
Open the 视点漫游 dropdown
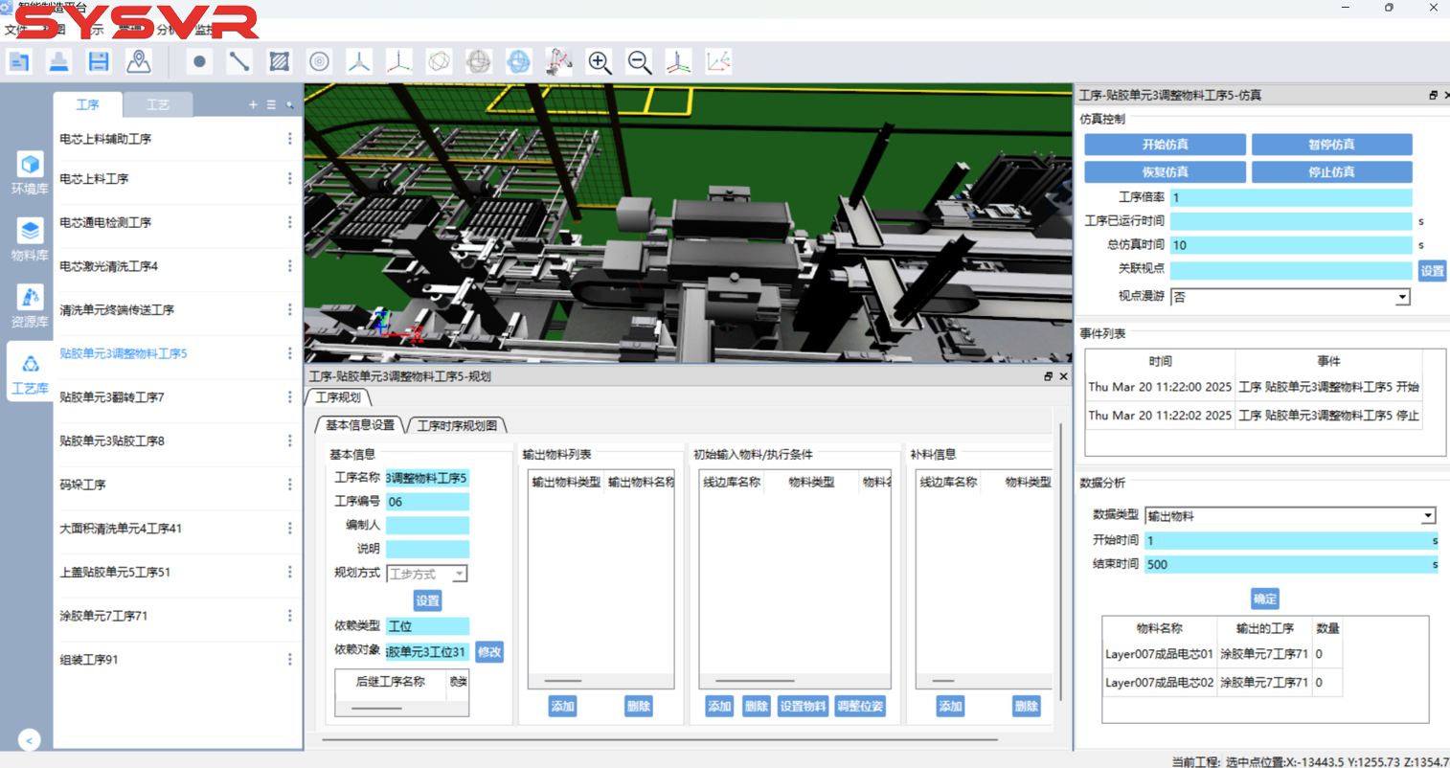(x=1290, y=297)
